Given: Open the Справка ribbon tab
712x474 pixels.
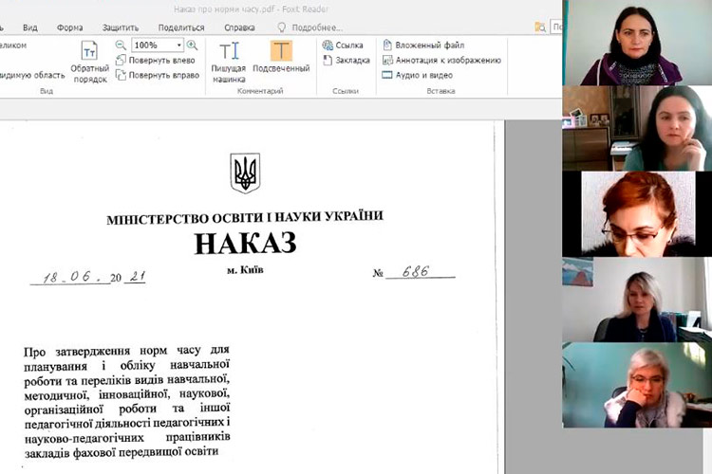Looking at the screenshot, I should click(239, 27).
